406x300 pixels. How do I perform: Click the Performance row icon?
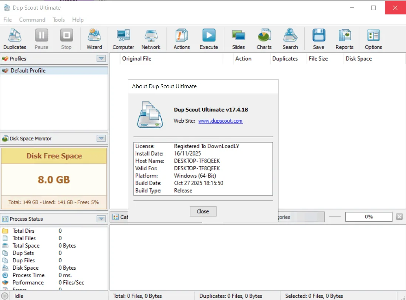tap(5, 283)
